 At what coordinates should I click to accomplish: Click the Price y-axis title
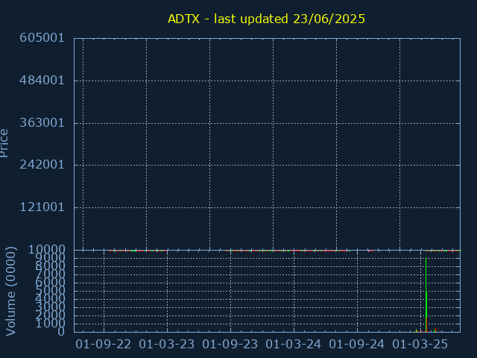coord(4,143)
